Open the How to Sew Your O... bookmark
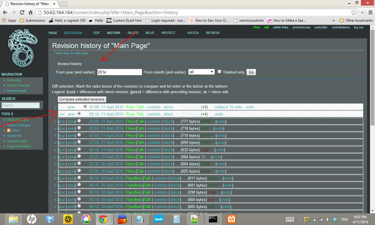Image resolution: width=375 pixels, height=225 pixels. coord(209,21)
